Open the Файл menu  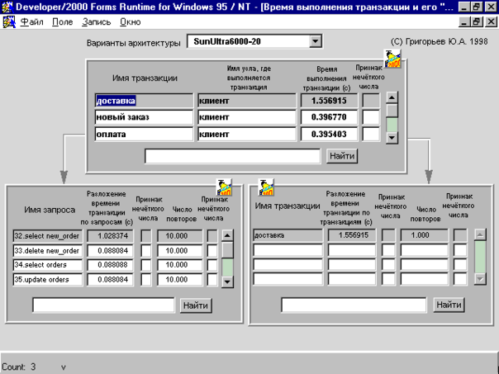pyautogui.click(x=31, y=22)
